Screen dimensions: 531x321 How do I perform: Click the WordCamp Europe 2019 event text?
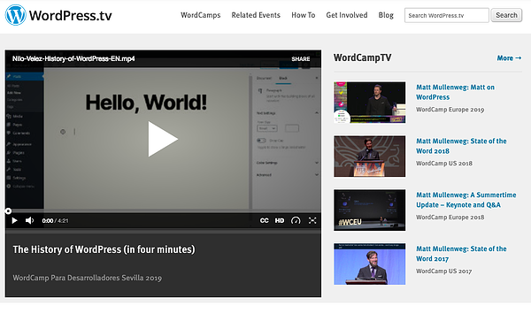click(x=450, y=110)
